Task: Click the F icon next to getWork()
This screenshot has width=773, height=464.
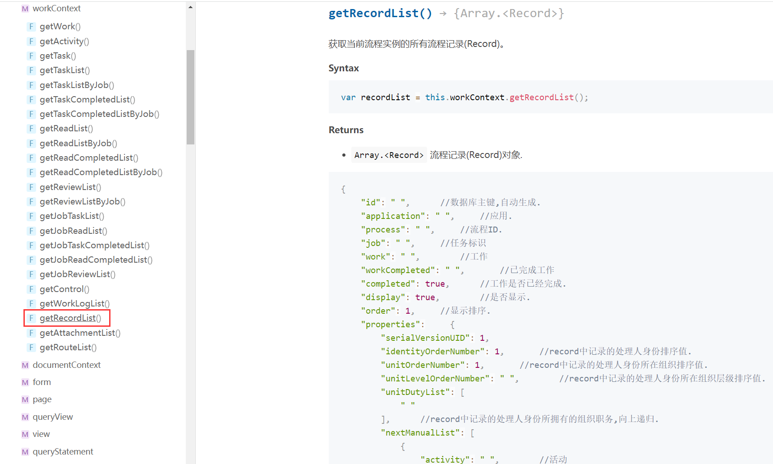Action: [x=31, y=27]
